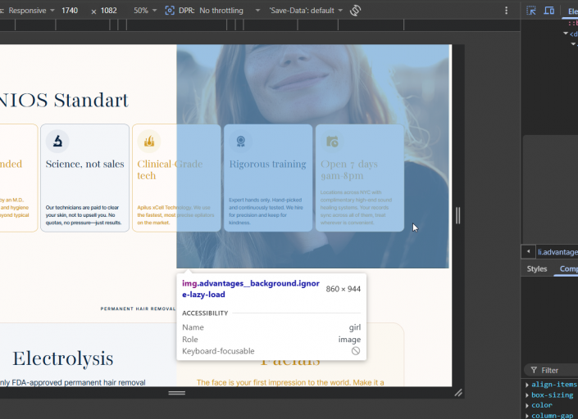Open the No throttling dropdown
Screen dimensions: 578x419
point(230,11)
